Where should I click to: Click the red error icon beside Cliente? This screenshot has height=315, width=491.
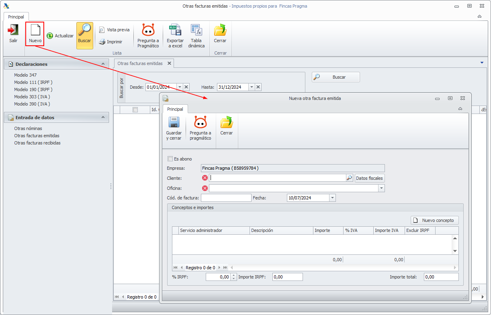tap(205, 178)
